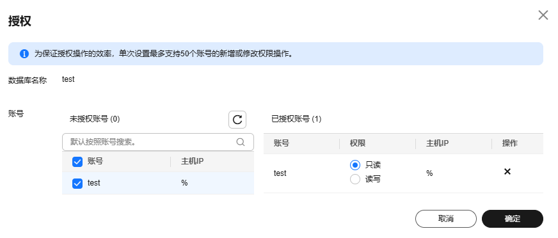Uncheck the test account row checkbox
Viewport: 558px width, 238px height.
click(77, 183)
